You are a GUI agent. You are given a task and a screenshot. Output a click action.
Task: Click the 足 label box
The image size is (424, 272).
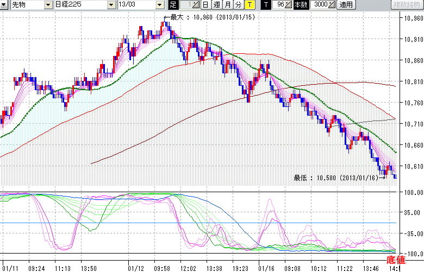click(173, 5)
